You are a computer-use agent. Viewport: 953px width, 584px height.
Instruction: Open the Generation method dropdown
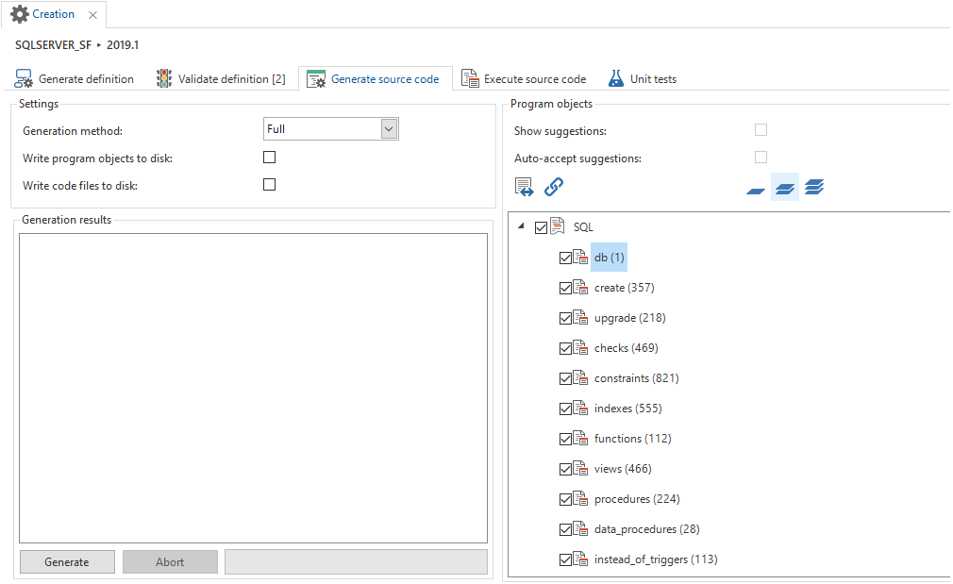point(389,129)
